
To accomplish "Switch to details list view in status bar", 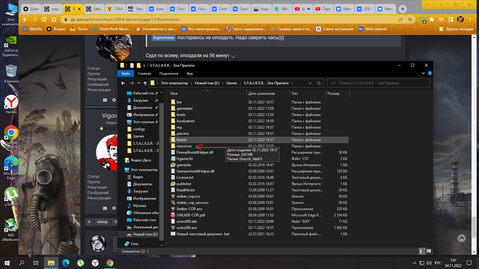I will [421, 250].
